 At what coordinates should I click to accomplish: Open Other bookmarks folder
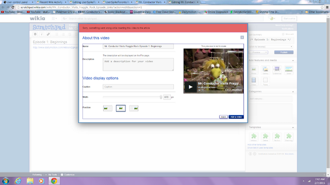click(317, 12)
